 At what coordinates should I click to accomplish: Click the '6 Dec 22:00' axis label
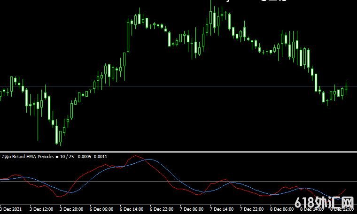tap(161, 209)
